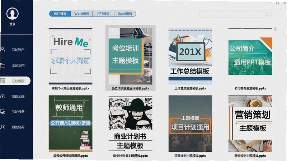Open the 商业计划书主题模板 thumbnail
This screenshot has height=161, width=287.
point(130,124)
